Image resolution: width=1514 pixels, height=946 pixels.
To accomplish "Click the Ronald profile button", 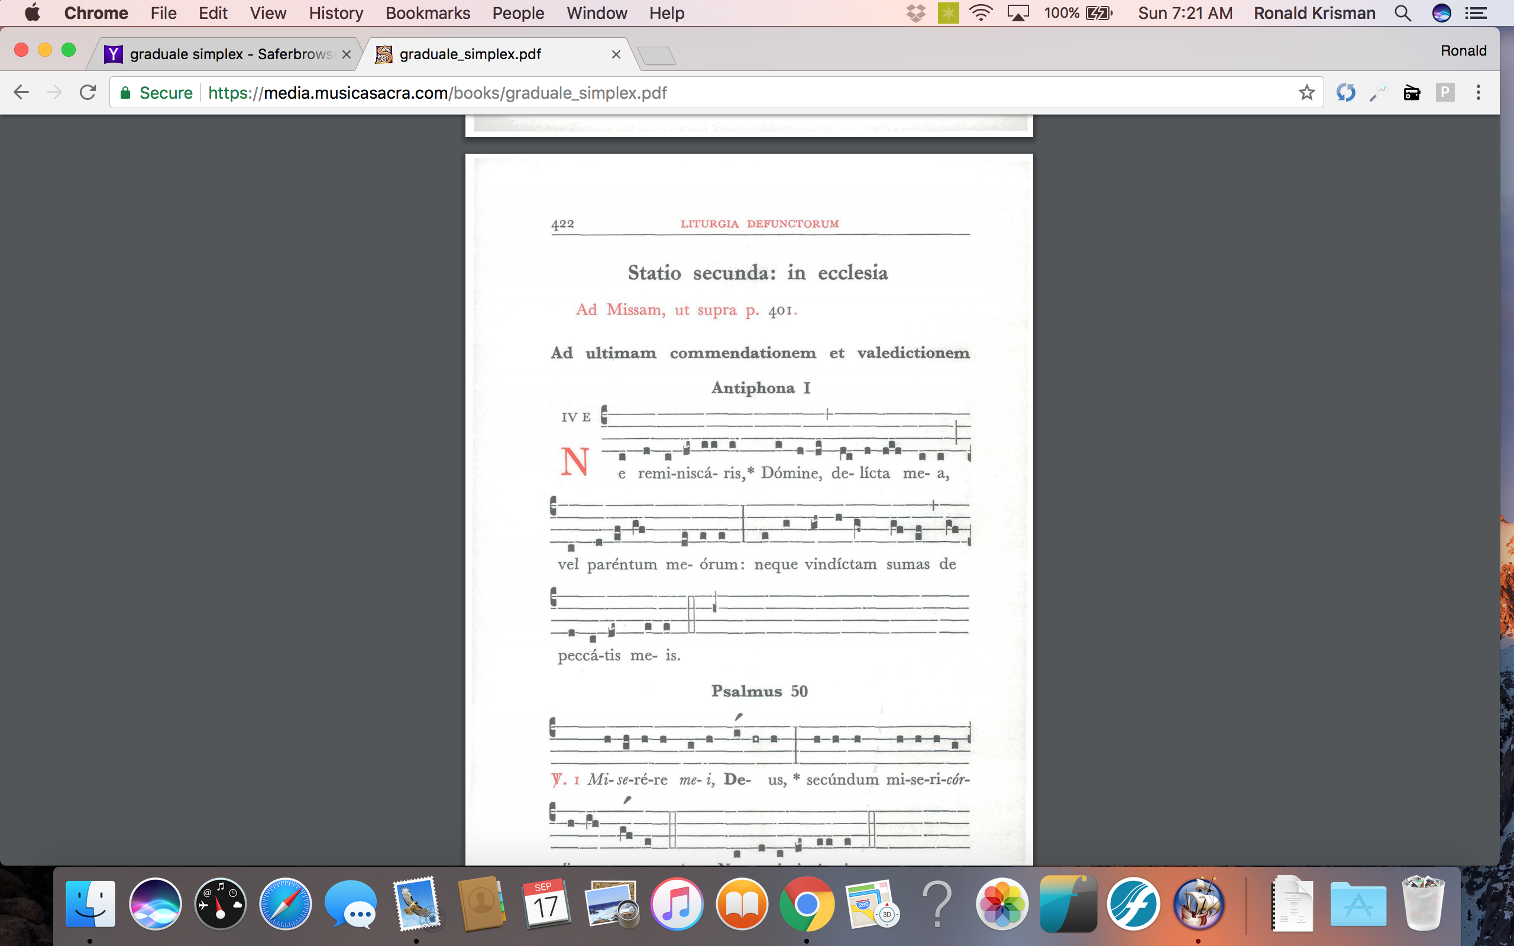I will click(x=1463, y=51).
